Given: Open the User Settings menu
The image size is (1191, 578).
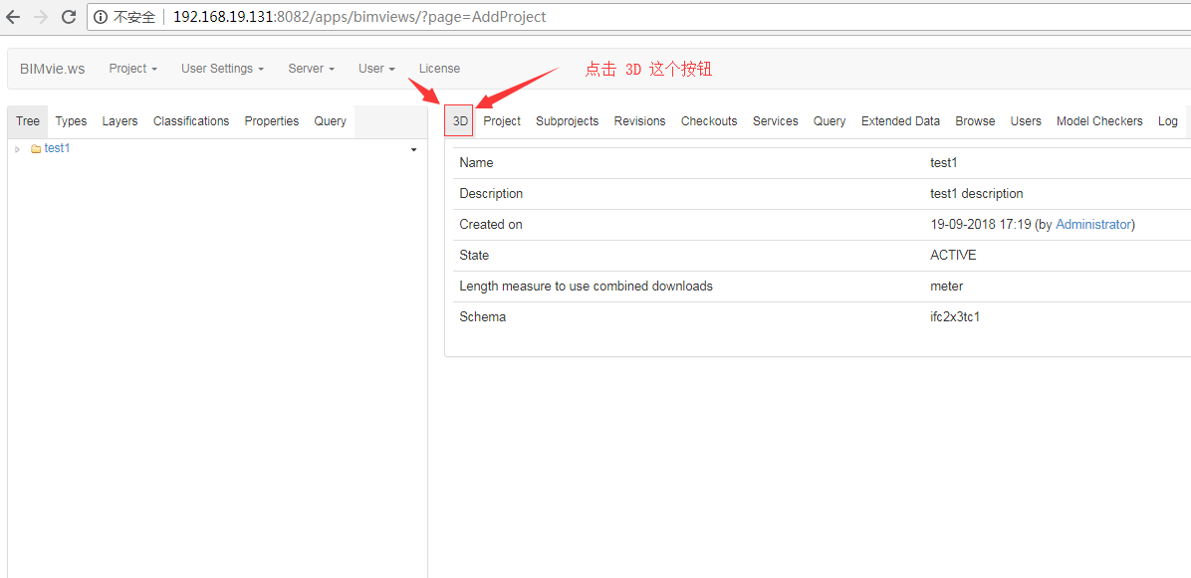Looking at the screenshot, I should [x=221, y=68].
